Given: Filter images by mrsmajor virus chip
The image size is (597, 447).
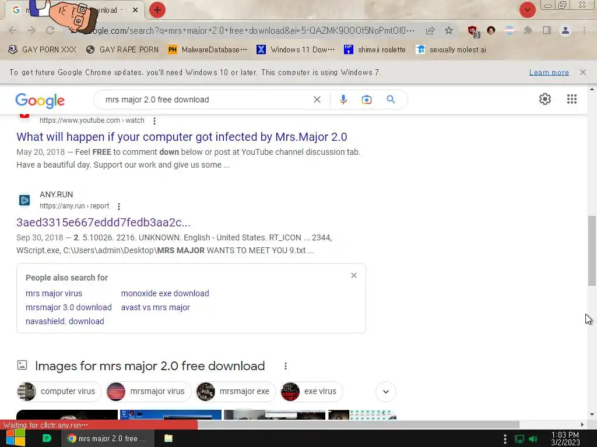Looking at the screenshot, I should click(149, 392).
